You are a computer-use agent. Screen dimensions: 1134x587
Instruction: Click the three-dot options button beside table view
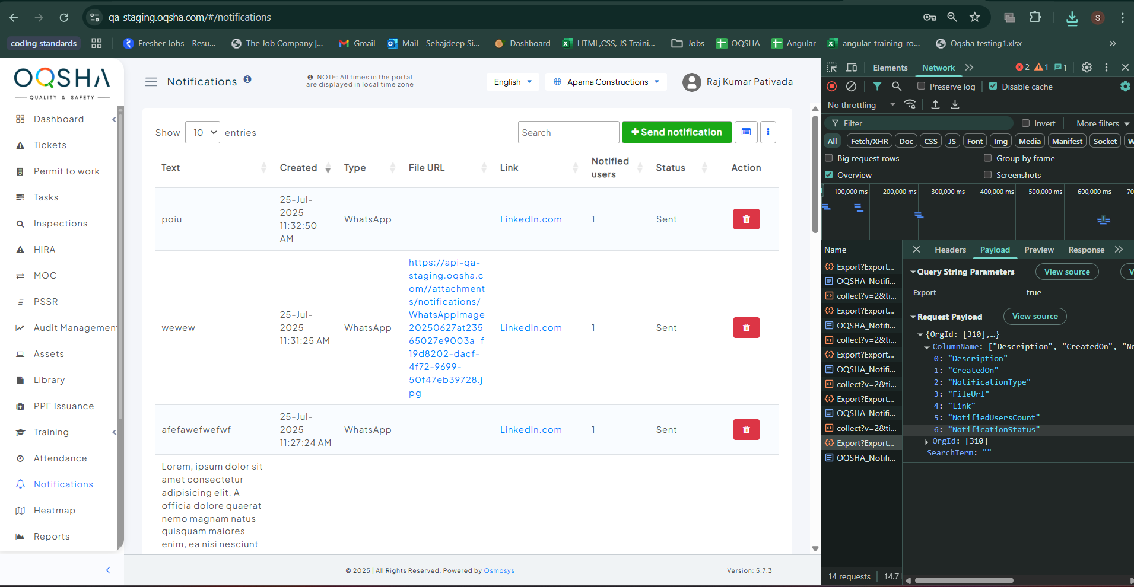tap(768, 132)
